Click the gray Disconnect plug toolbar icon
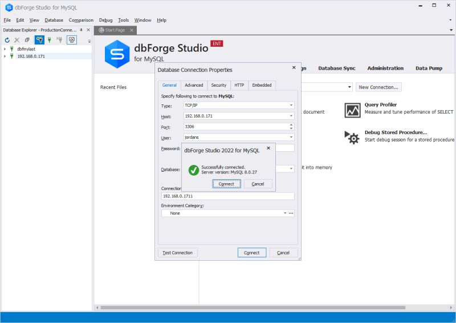The width and height of the screenshot is (456, 323). pos(59,40)
